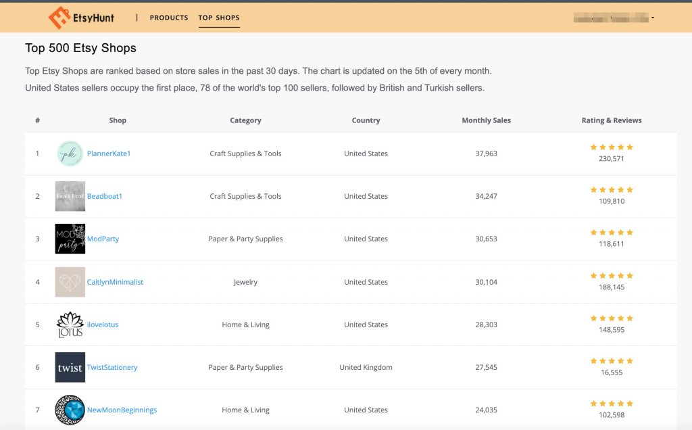Open the PlannerKate1 shop link
Screen dimensions: 692x430
(x=109, y=153)
